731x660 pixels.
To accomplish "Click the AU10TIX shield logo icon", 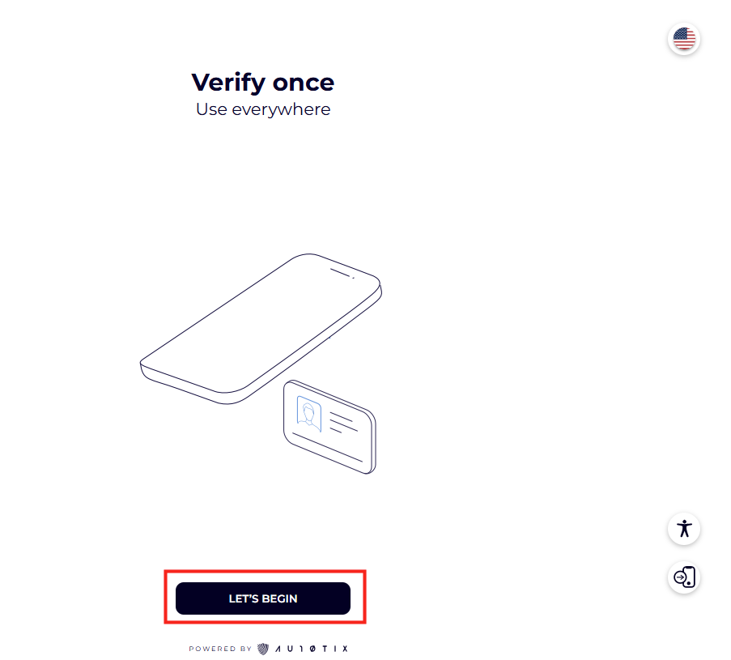I will (x=263, y=649).
